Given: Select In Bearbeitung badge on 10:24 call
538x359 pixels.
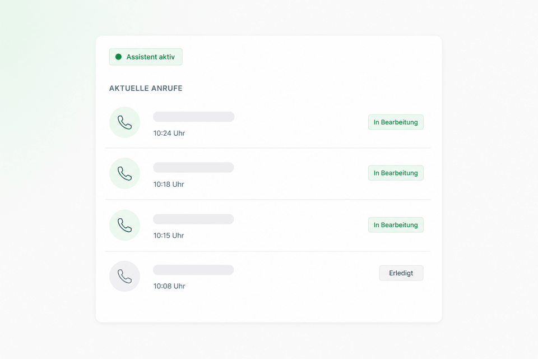Looking at the screenshot, I should coord(396,122).
